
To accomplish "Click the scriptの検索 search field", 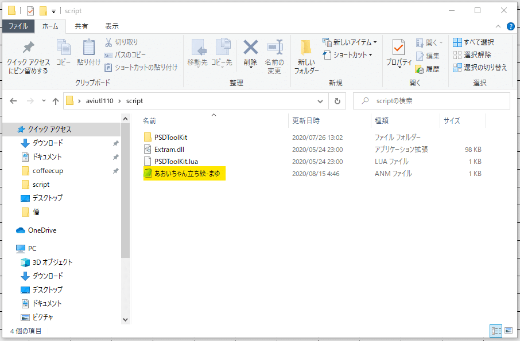I will [x=432, y=101].
